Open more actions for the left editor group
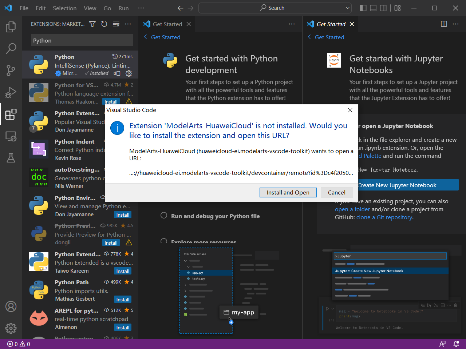The image size is (466, 349). 292,24
